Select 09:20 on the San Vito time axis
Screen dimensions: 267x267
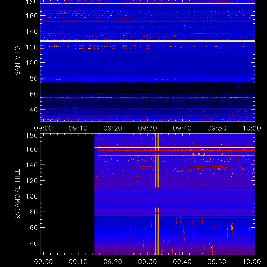coord(113,128)
